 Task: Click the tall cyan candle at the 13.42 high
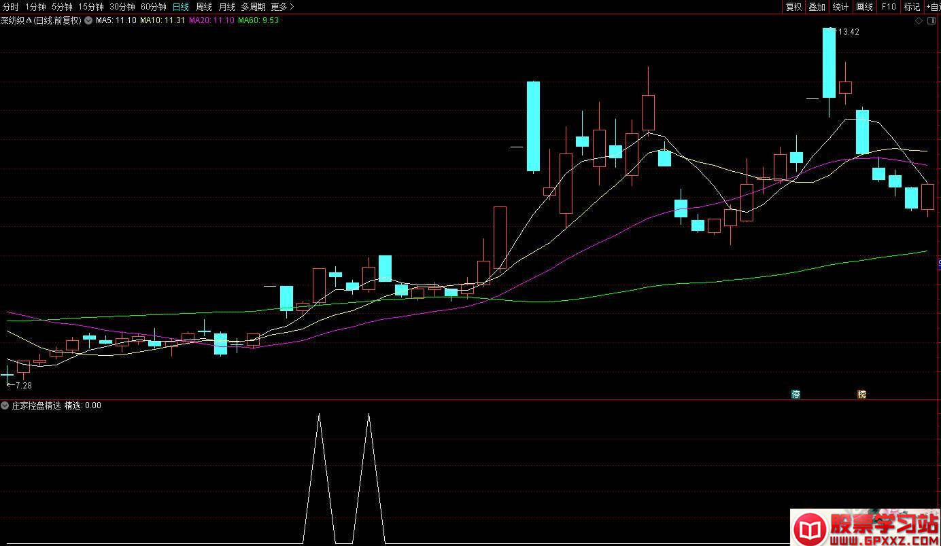[x=829, y=63]
